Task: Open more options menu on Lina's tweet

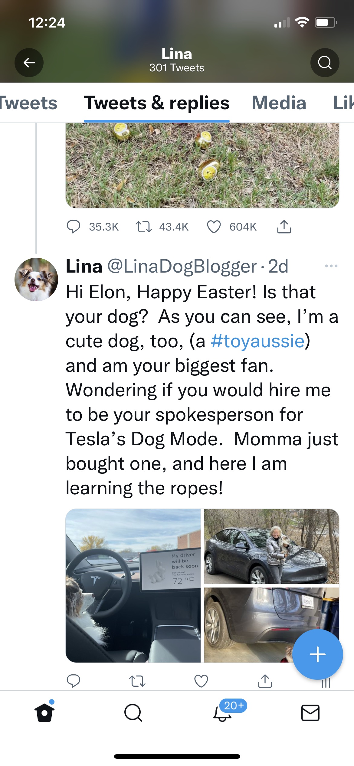Action: tap(331, 266)
